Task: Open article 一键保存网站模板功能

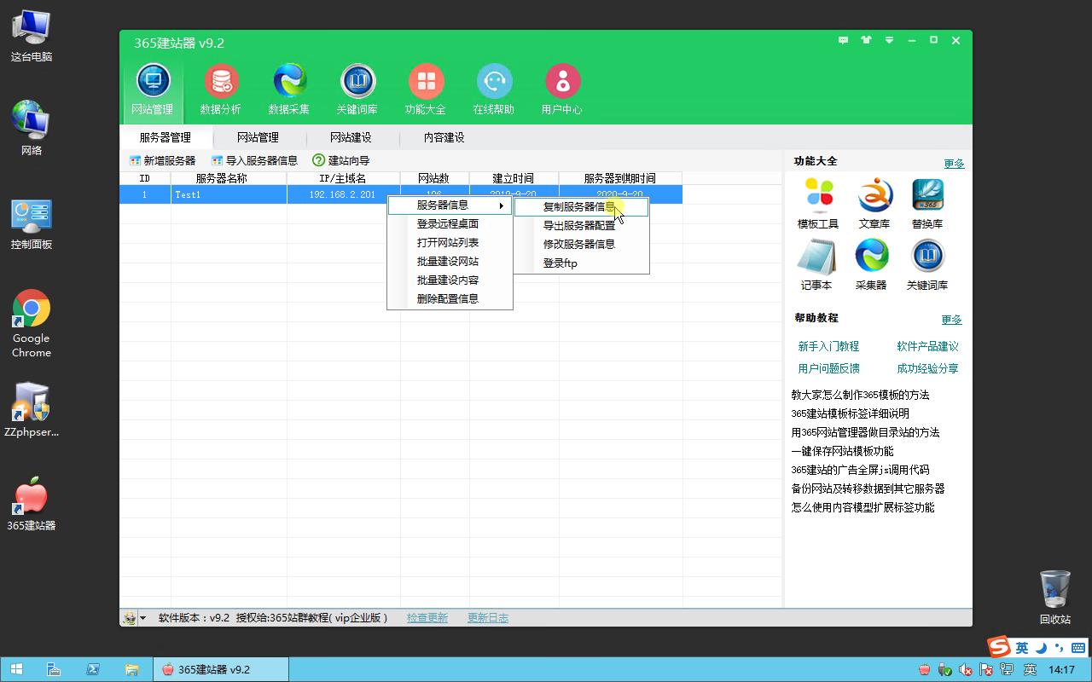Action: (x=842, y=451)
